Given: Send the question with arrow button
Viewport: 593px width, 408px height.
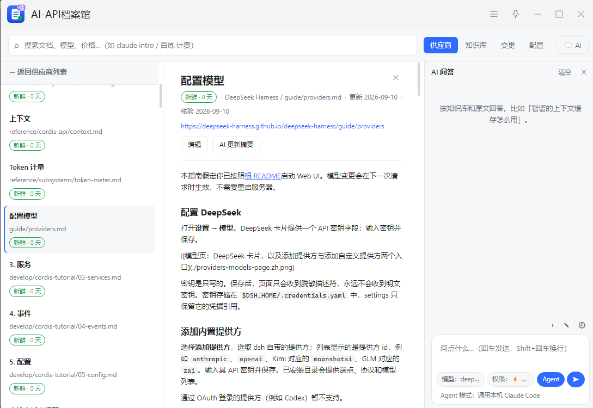Looking at the screenshot, I should (576, 379).
